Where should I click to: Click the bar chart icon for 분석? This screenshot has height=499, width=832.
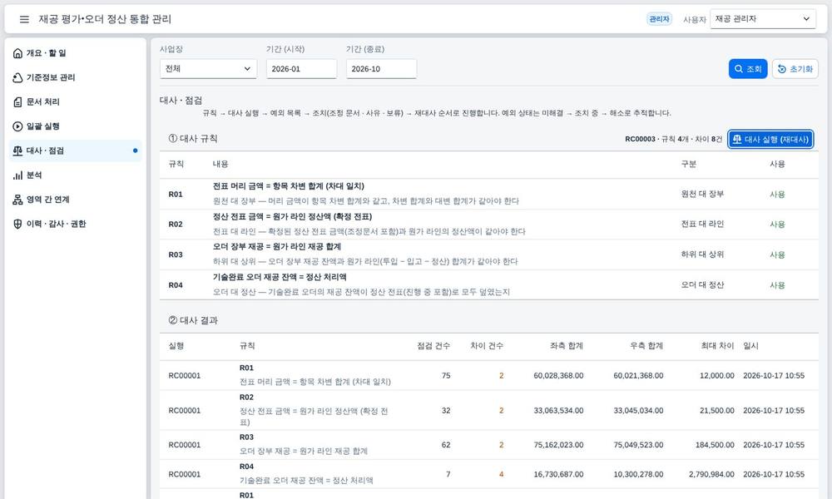(17, 175)
